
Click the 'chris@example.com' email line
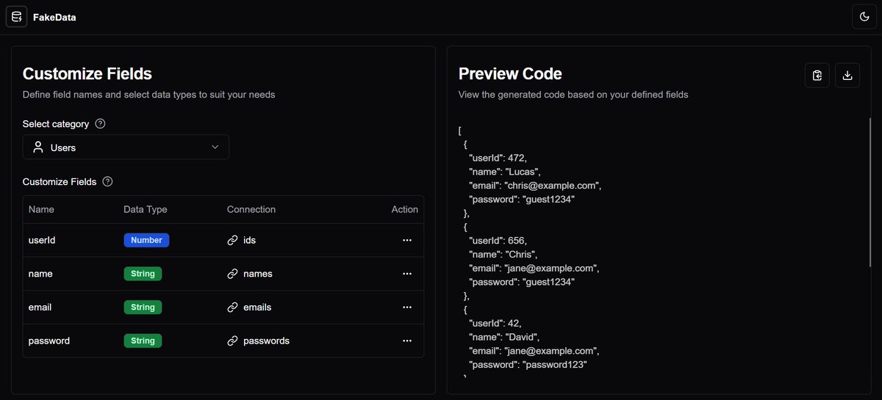pos(536,185)
